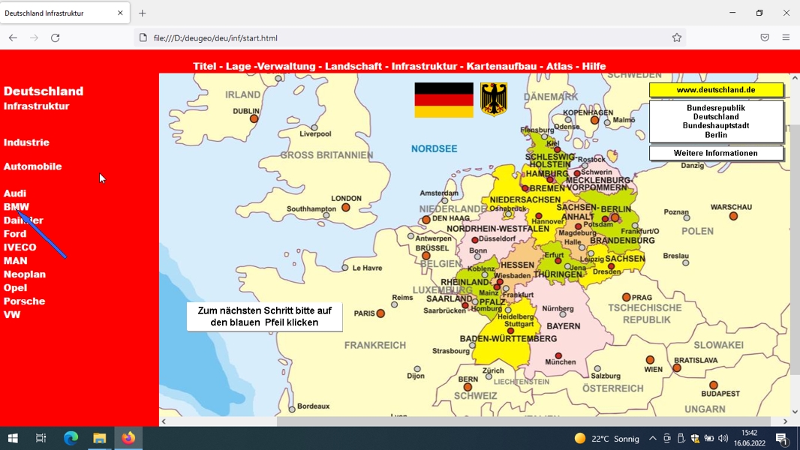Click the German flag image
The image size is (800, 450).
(x=444, y=100)
